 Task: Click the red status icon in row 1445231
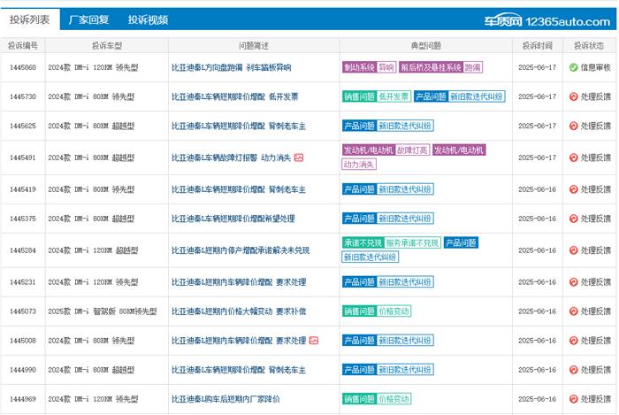[x=574, y=282]
